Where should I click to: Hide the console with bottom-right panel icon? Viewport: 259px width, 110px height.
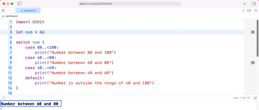click(255, 98)
